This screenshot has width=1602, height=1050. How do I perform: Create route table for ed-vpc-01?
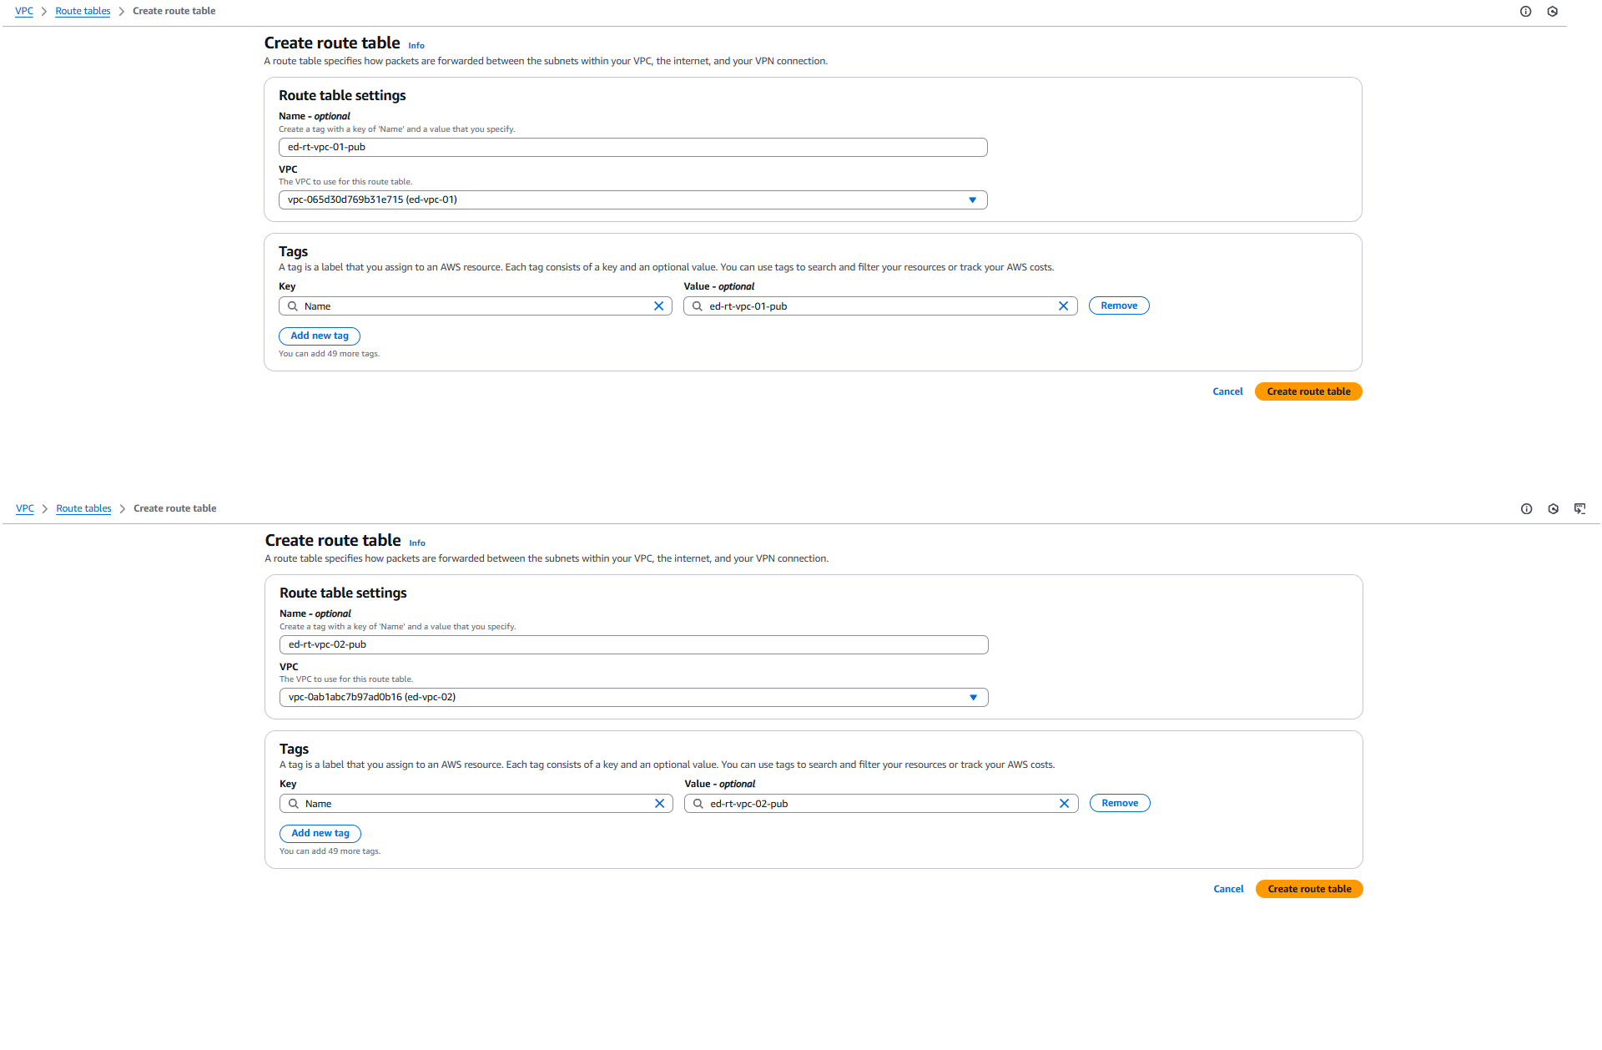[x=1308, y=391]
